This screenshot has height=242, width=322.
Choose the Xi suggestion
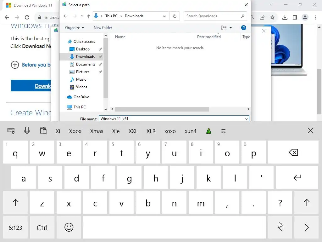(58, 131)
